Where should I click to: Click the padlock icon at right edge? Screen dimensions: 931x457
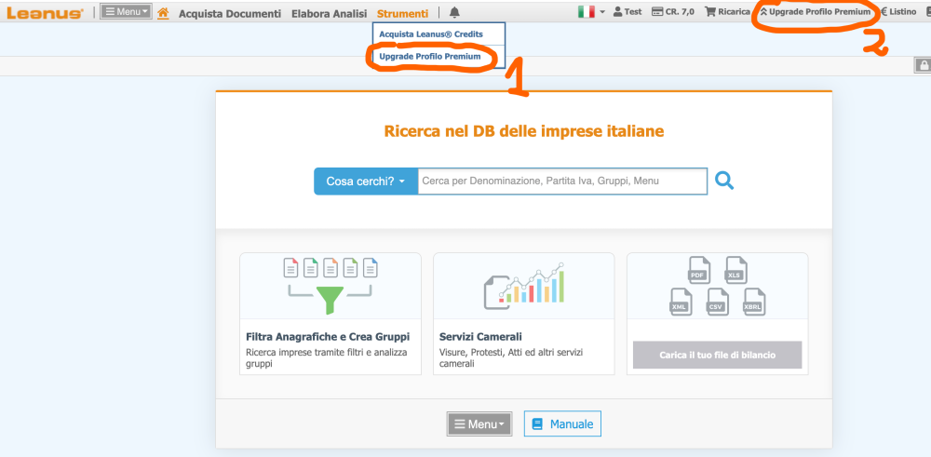click(x=923, y=65)
